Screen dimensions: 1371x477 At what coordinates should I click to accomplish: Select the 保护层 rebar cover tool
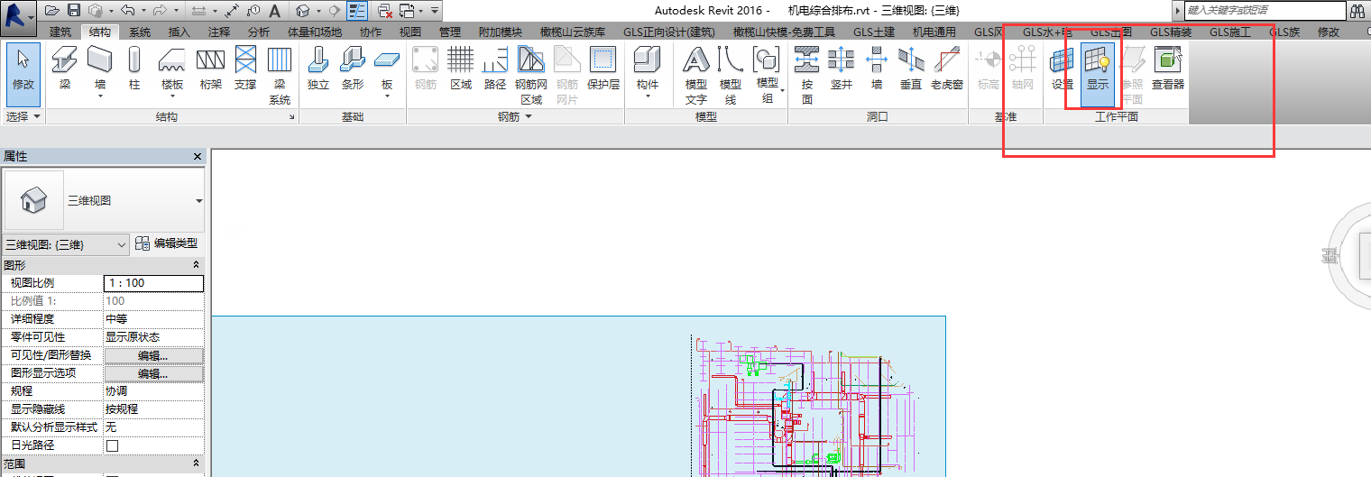603,69
